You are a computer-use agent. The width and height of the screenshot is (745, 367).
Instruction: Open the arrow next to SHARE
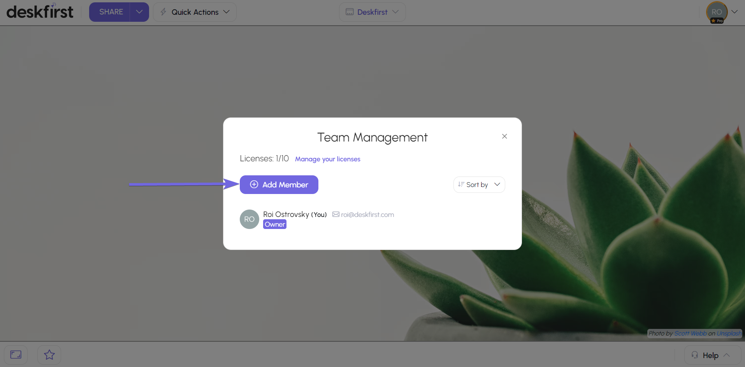tap(139, 12)
